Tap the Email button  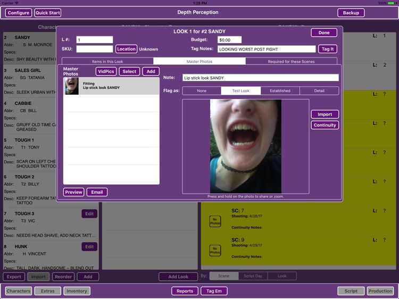tap(97, 192)
